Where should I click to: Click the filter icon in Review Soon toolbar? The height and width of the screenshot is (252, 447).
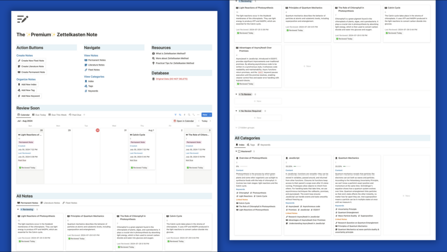(175, 115)
